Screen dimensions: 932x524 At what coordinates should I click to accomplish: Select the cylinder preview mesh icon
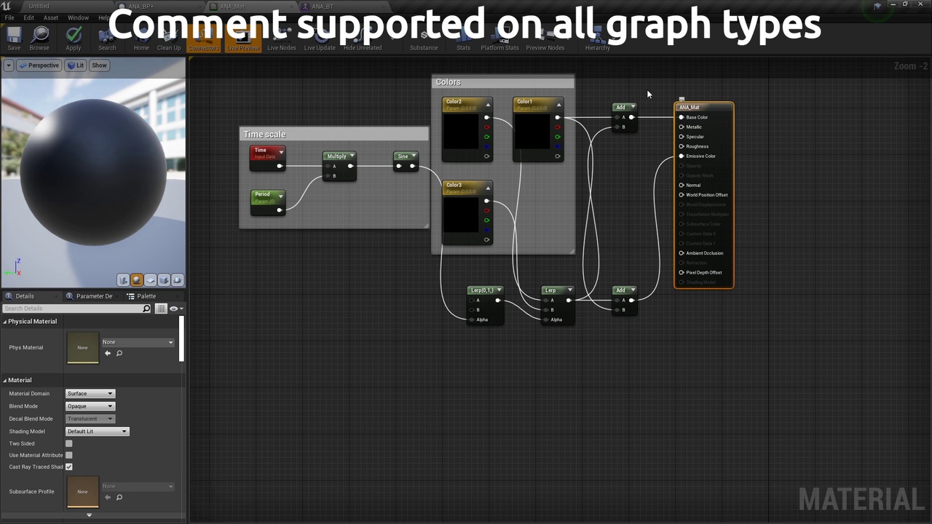[x=124, y=280]
